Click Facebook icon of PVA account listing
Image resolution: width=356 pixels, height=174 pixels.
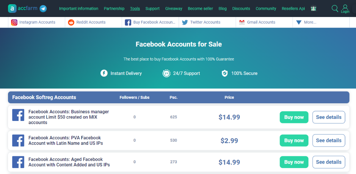pos(18,140)
